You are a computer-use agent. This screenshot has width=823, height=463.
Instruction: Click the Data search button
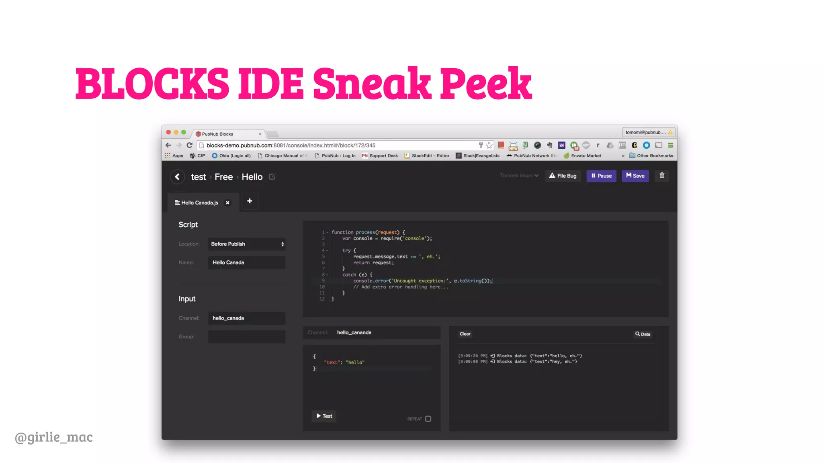(643, 334)
